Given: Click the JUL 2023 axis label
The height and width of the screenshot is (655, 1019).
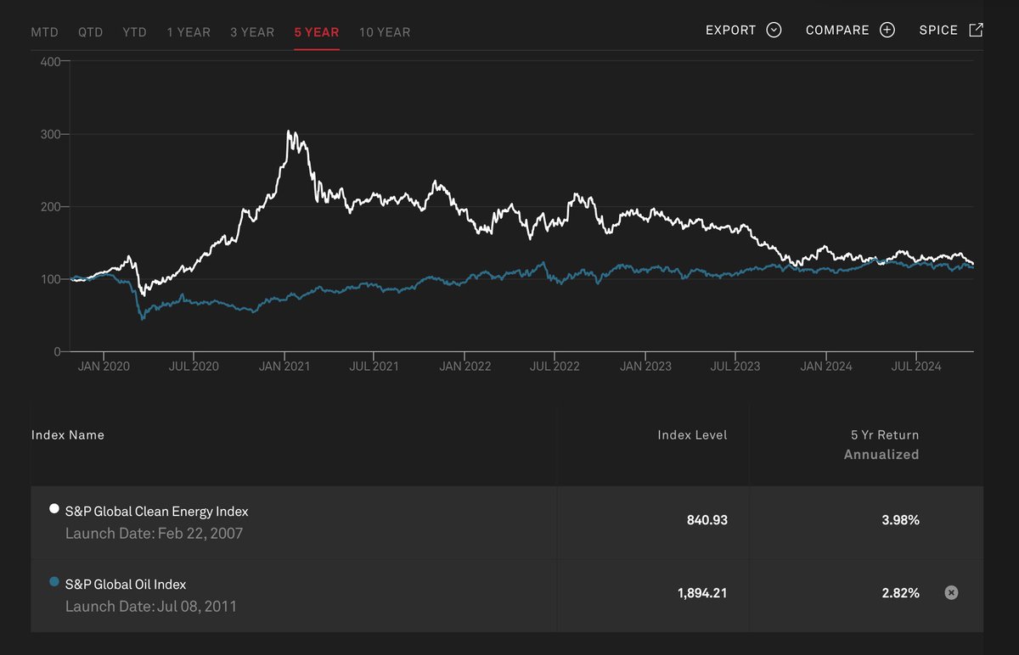Looking at the screenshot, I should pyautogui.click(x=735, y=367).
